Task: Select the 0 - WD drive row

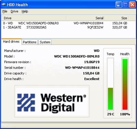Action: click(65, 23)
